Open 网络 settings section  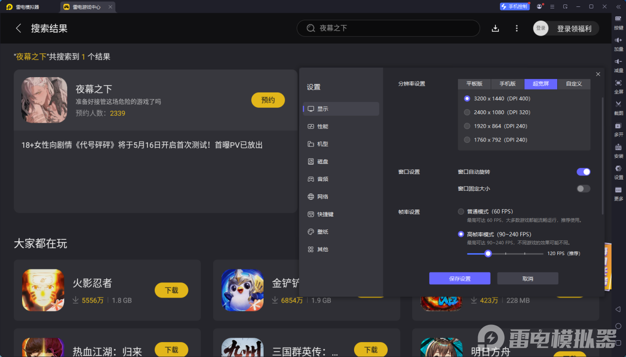[x=341, y=197]
